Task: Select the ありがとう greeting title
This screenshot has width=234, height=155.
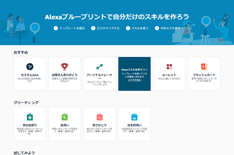Action: coord(99,125)
